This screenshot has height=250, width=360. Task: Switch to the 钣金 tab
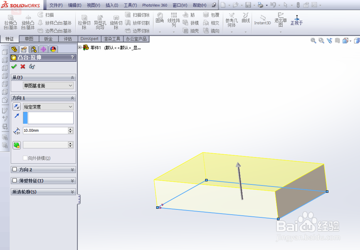point(48,39)
